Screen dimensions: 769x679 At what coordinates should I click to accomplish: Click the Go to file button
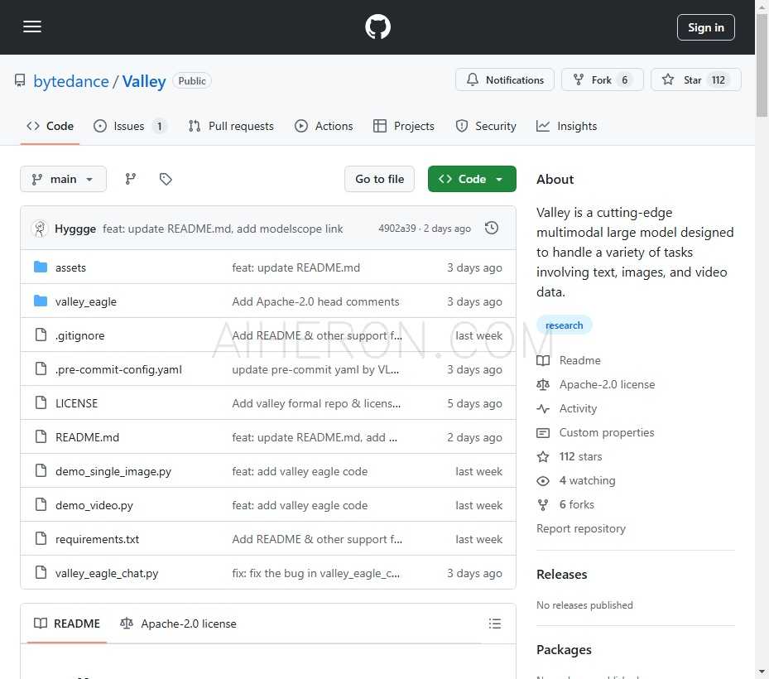point(380,179)
